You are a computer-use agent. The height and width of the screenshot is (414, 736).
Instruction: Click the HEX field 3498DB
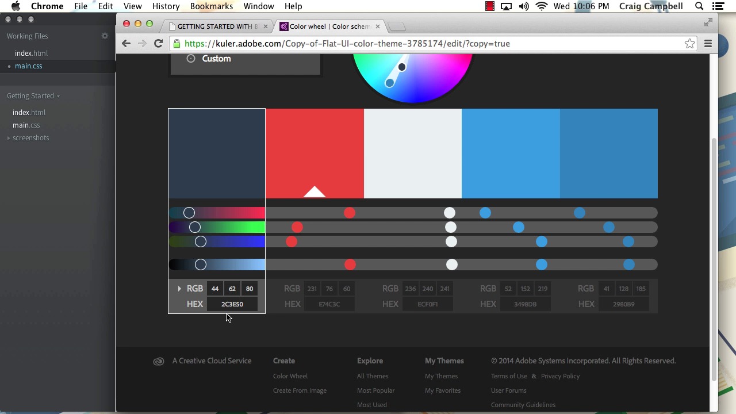click(526, 304)
